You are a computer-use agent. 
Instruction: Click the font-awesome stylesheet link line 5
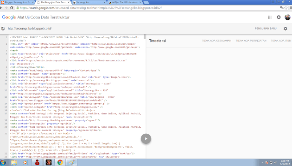pos(68,62)
